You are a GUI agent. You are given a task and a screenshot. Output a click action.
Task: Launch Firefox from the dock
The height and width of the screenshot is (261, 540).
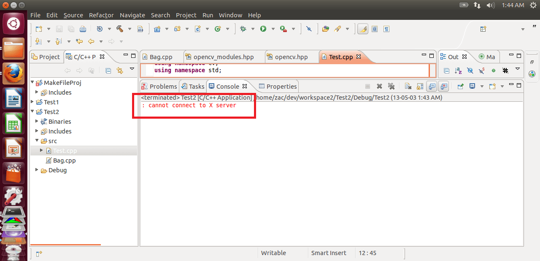(x=13, y=73)
